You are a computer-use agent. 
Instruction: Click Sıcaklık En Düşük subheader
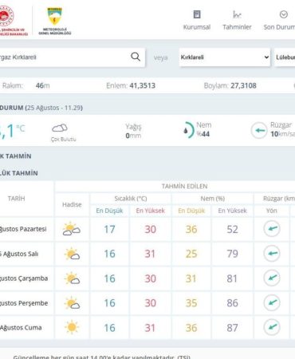click(x=109, y=211)
